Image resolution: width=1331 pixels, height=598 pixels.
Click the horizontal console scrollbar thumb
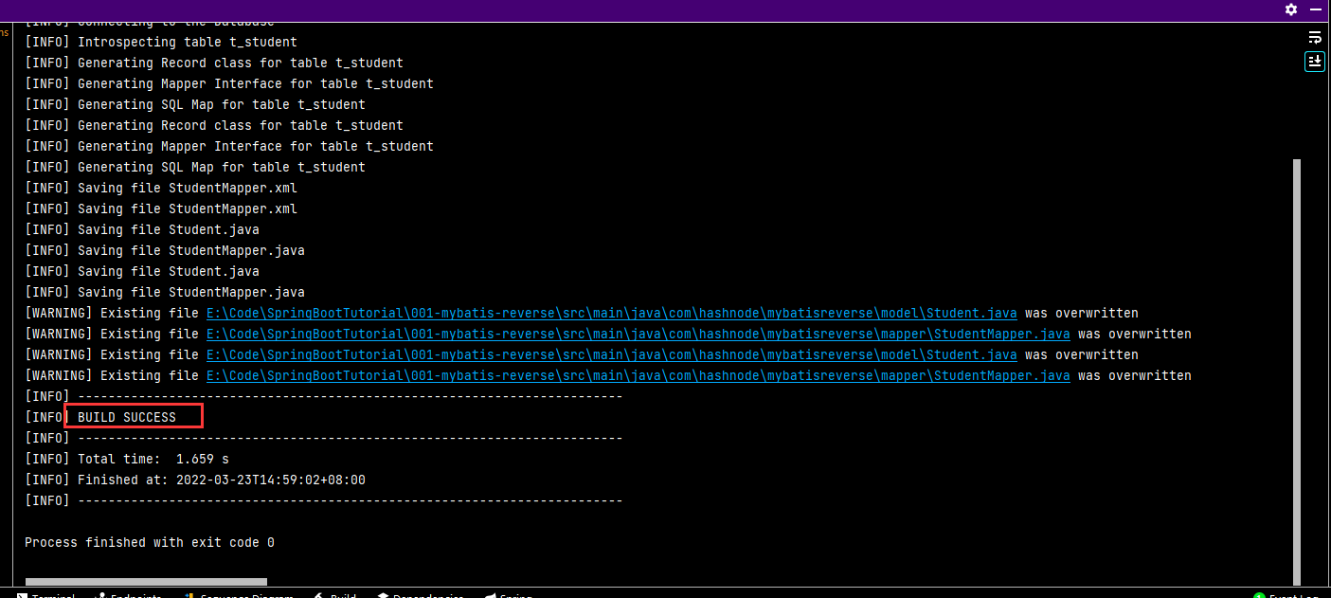pyautogui.click(x=146, y=582)
